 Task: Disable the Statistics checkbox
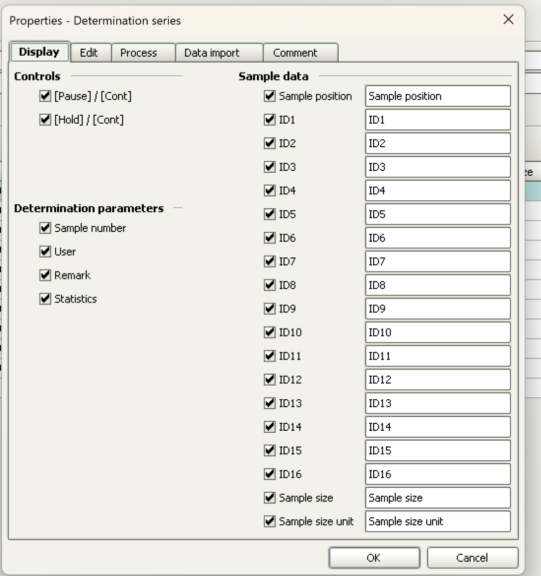pyautogui.click(x=45, y=299)
